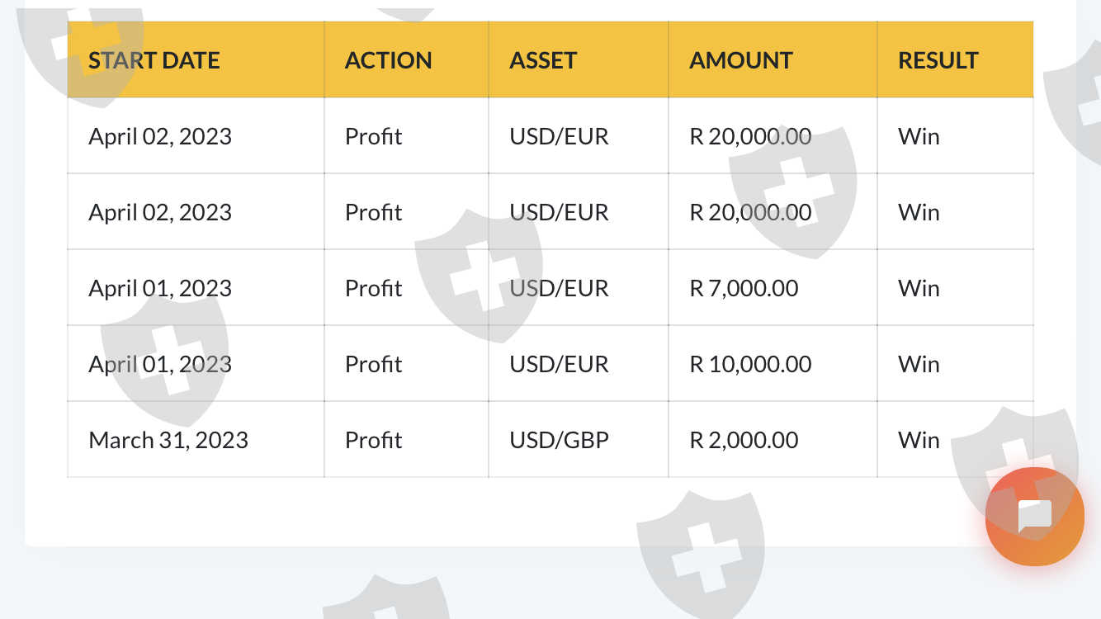Select the RESULT column header

point(938,60)
